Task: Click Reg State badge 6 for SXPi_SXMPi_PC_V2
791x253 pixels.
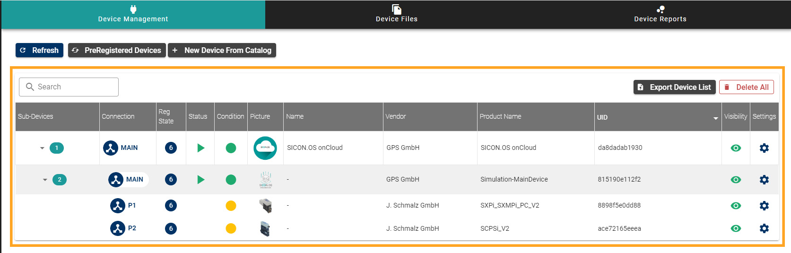Action: (171, 206)
